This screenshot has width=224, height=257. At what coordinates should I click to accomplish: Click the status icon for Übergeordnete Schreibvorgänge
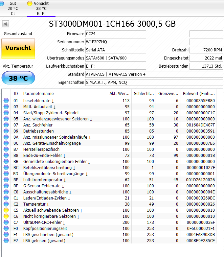click(6, 173)
